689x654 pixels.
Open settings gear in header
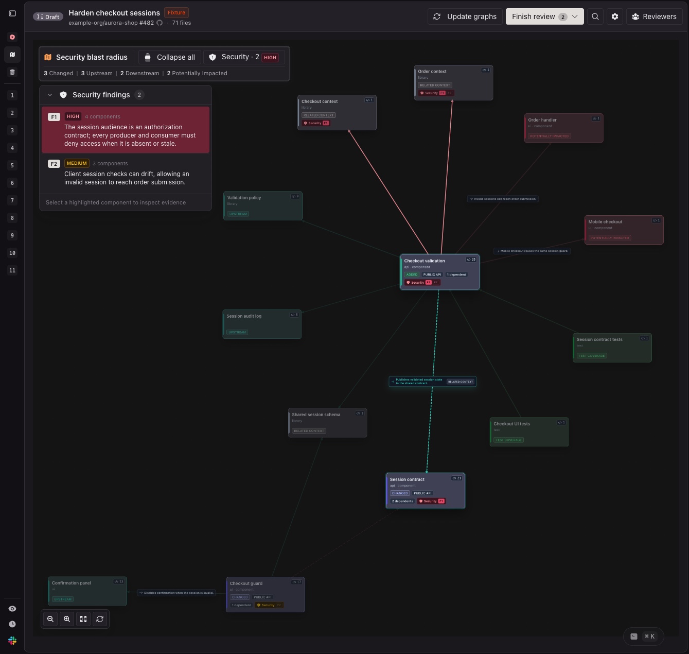tap(615, 16)
